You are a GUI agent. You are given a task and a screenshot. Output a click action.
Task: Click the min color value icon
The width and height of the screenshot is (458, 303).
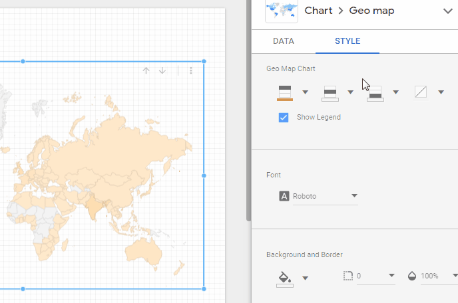(x=375, y=92)
